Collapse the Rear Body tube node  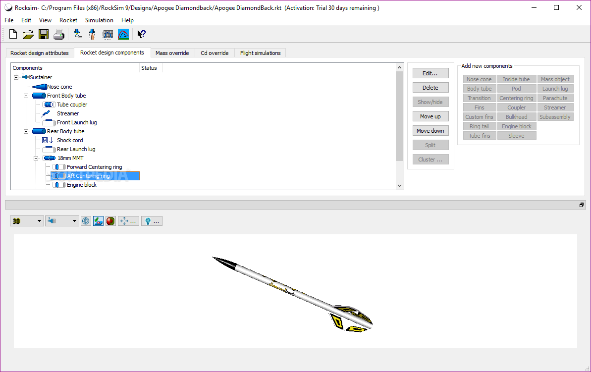26,132
